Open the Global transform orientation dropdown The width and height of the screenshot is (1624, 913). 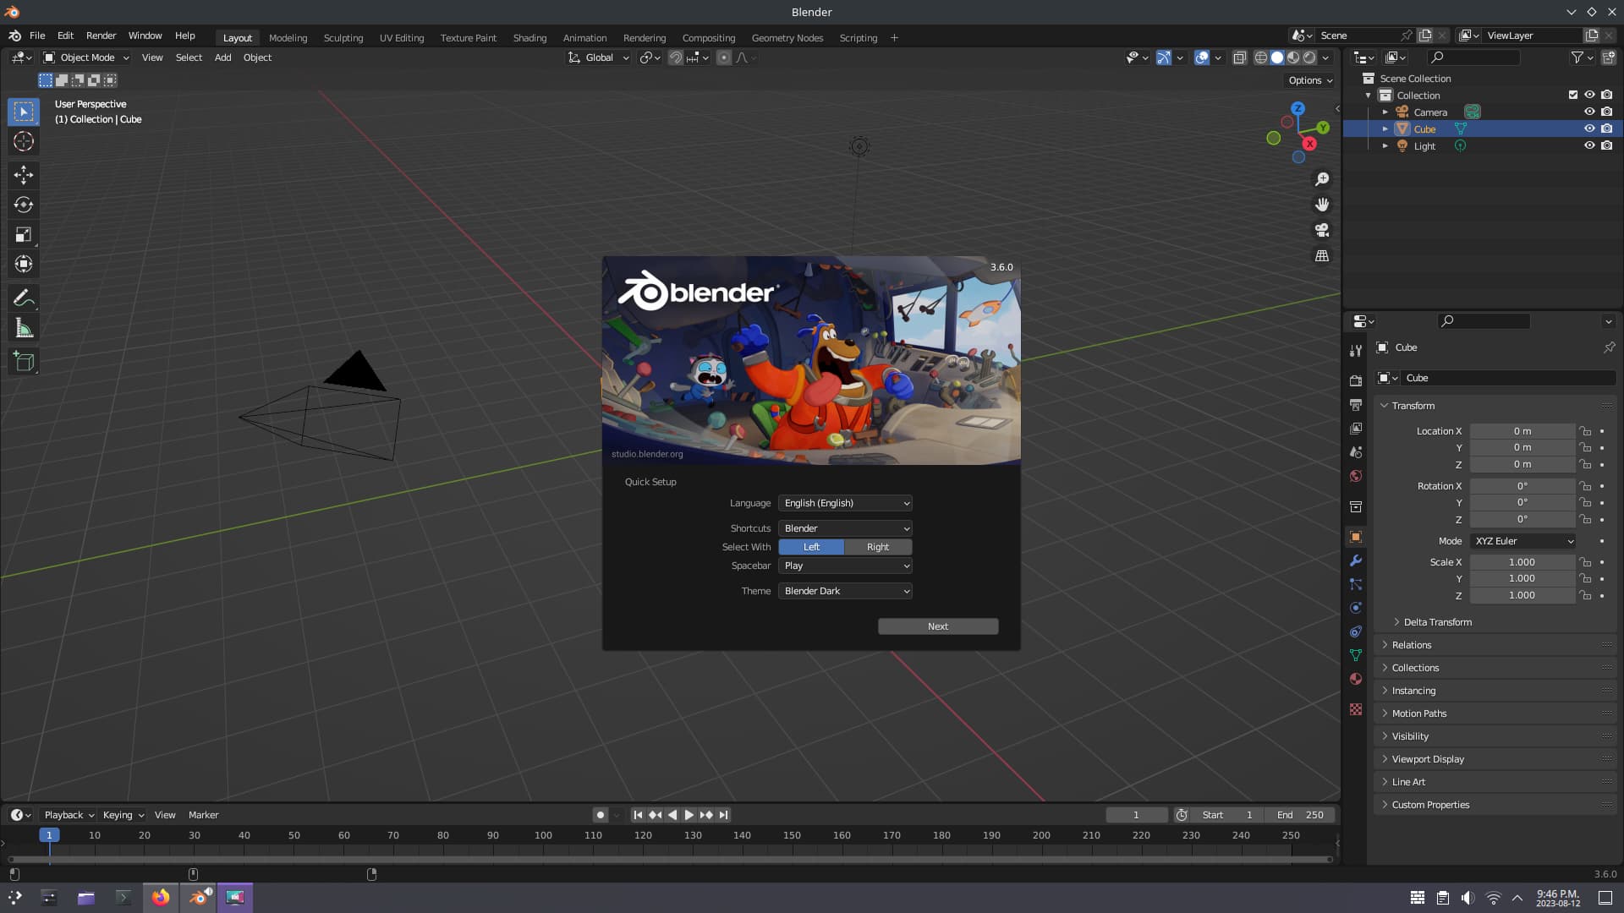coord(599,57)
